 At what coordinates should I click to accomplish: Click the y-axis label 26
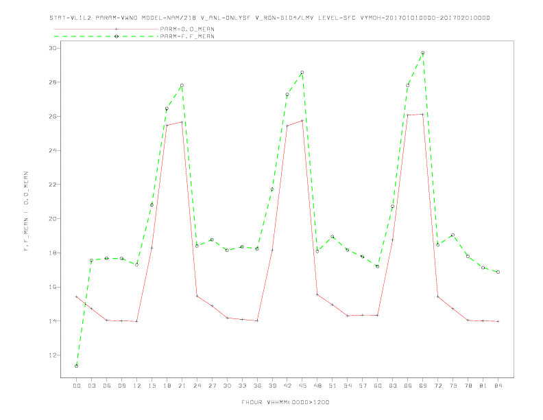click(x=53, y=117)
